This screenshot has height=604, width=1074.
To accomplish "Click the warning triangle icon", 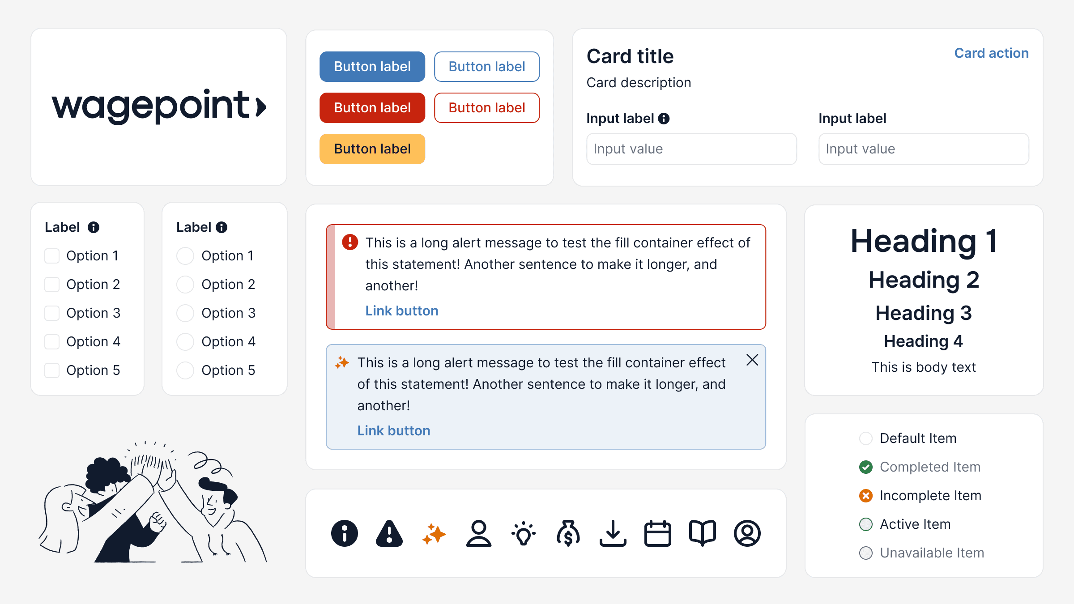I will [389, 533].
